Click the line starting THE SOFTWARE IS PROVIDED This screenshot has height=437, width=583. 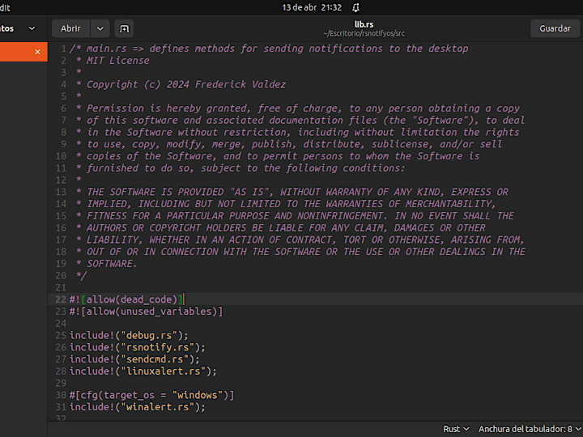pyautogui.click(x=292, y=192)
